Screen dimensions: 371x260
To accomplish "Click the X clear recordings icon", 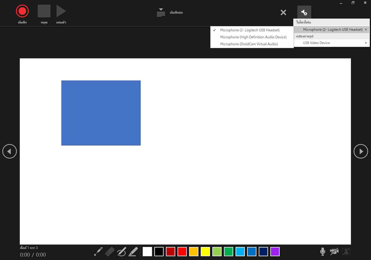I will 283,12.
